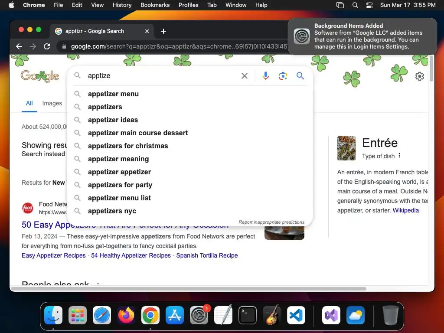444x333 pixels.
Task: Open Google settings gear icon
Action: coord(419,76)
